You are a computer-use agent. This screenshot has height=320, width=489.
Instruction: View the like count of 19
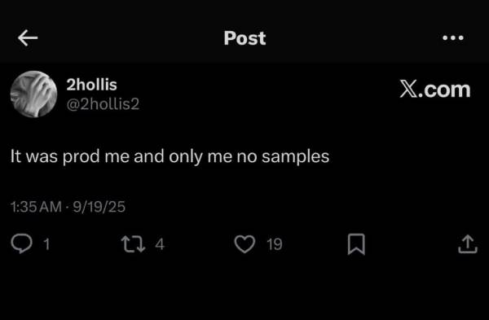(275, 244)
